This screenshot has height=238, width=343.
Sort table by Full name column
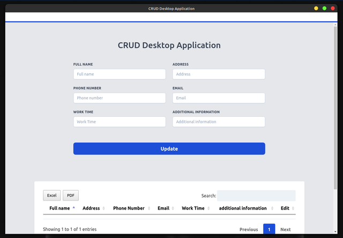point(59,208)
